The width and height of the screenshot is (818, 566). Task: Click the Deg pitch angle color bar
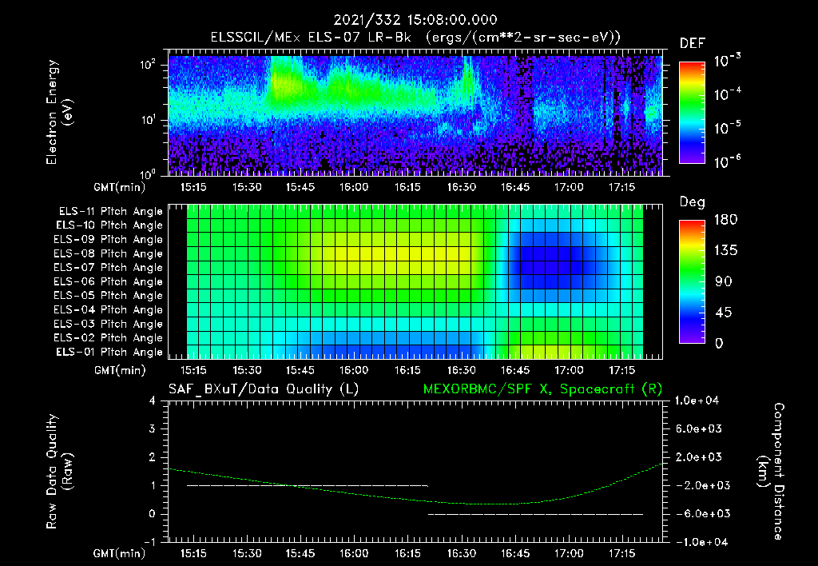692,281
